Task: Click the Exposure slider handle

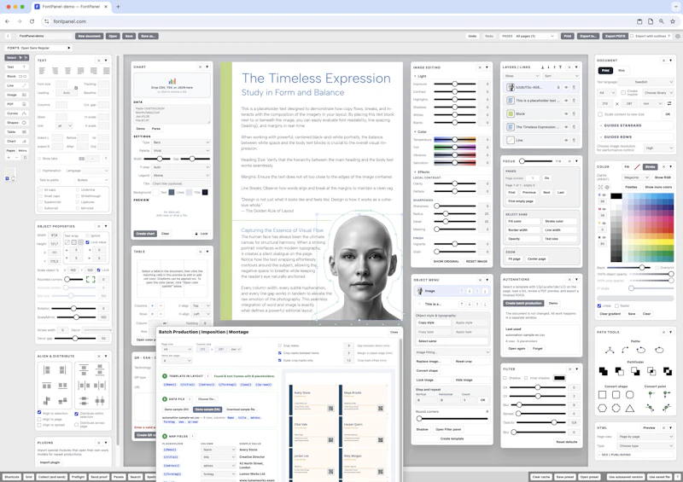Action: pyautogui.click(x=455, y=84)
